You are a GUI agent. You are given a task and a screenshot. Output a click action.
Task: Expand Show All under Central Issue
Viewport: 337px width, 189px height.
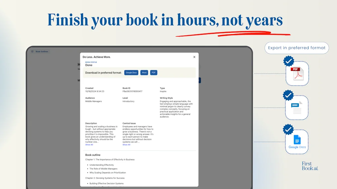(126, 144)
